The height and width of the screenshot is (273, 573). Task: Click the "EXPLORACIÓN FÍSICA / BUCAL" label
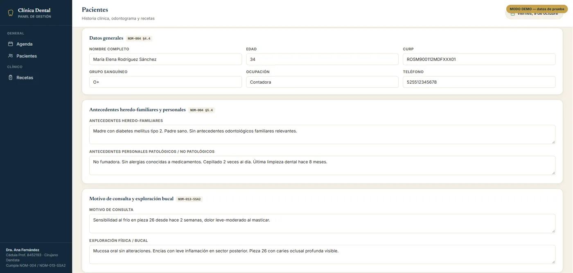[118, 241]
